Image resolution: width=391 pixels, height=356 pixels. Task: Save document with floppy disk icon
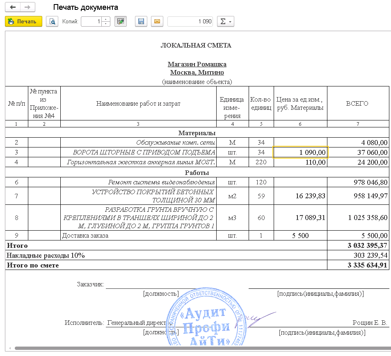pos(141,21)
